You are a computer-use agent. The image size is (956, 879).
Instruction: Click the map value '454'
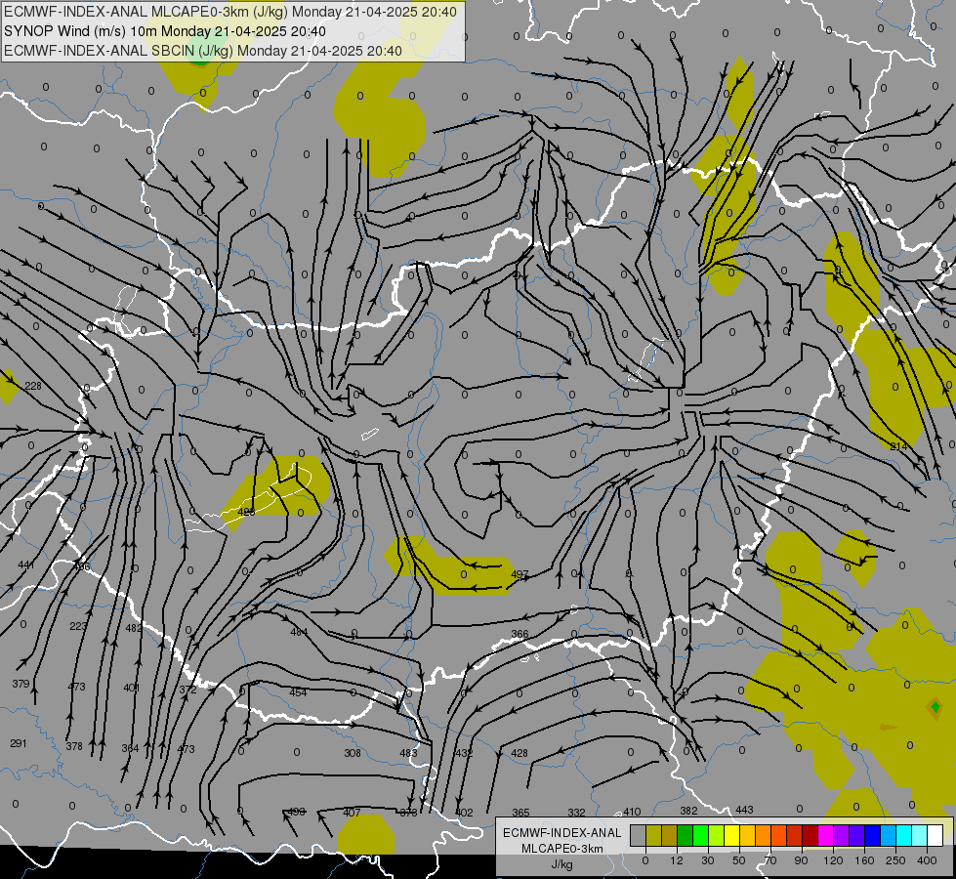tap(298, 692)
